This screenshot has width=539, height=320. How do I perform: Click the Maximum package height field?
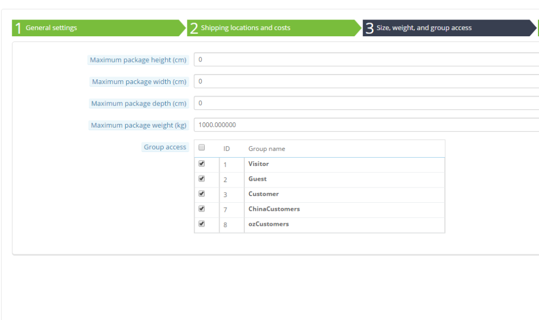click(316, 59)
